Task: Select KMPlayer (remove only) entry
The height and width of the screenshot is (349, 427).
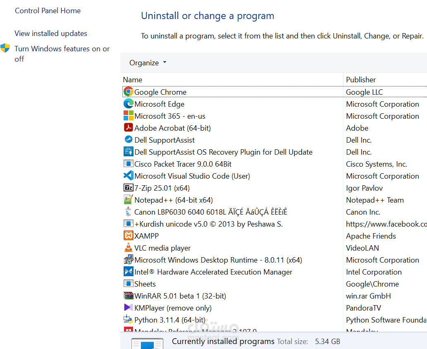Action: point(173,308)
